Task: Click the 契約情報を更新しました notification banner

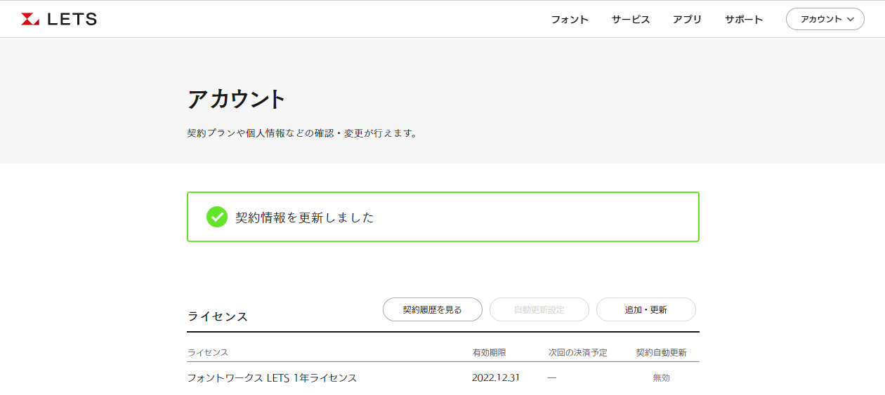Action: pyautogui.click(x=442, y=217)
